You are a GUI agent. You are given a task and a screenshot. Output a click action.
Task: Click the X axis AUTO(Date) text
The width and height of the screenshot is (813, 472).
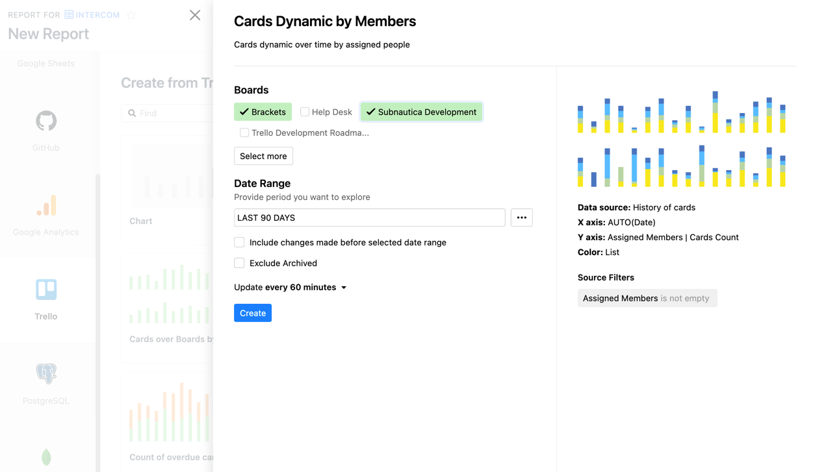point(617,222)
